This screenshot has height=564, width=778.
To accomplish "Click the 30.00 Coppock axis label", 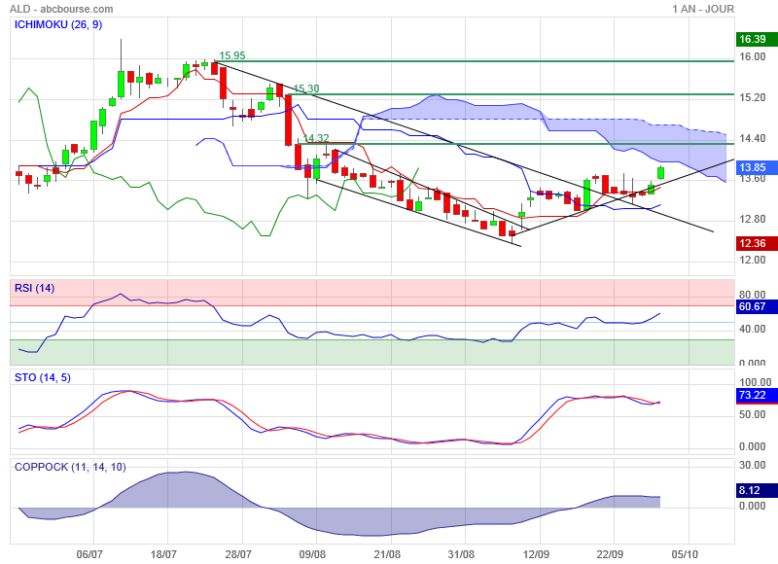I will click(752, 465).
